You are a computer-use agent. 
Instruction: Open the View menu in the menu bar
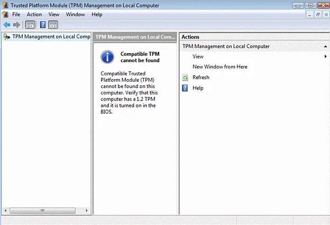(54, 14)
